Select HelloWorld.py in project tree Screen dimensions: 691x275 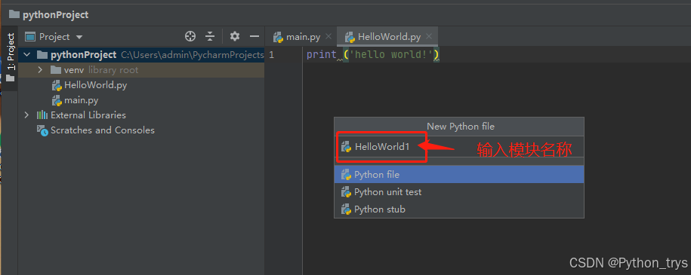coord(95,85)
